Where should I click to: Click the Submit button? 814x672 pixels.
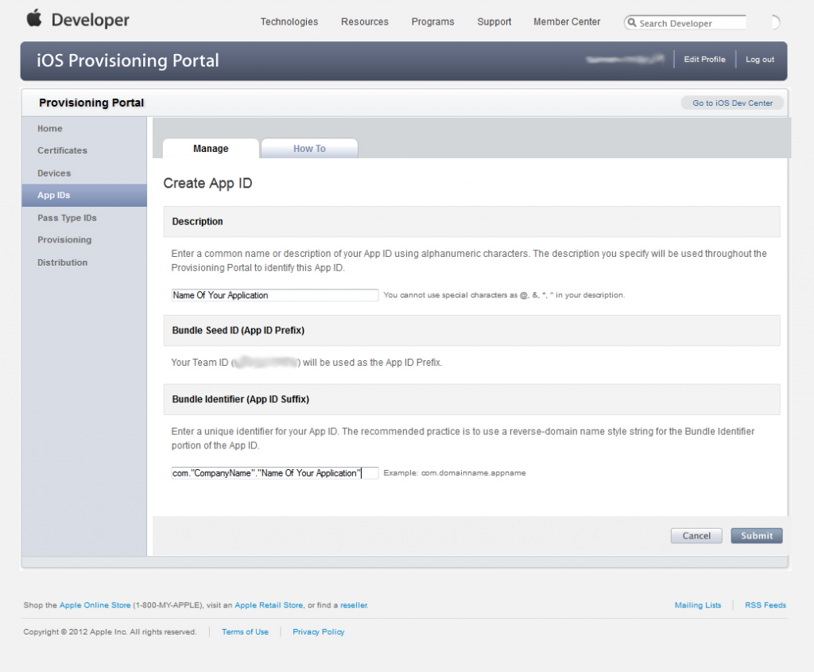pyautogui.click(x=757, y=535)
